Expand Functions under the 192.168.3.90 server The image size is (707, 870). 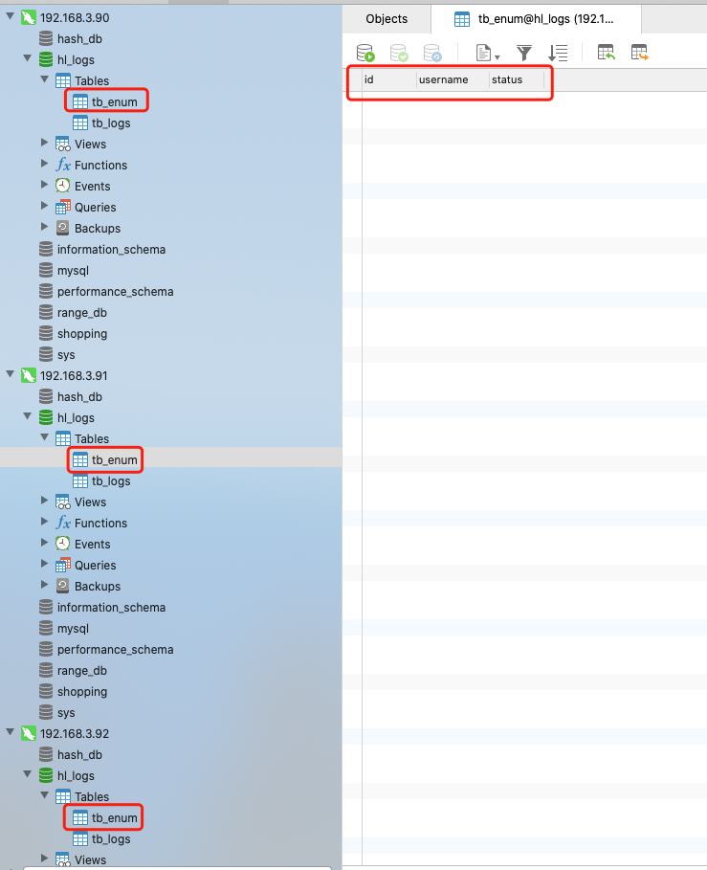pos(45,165)
